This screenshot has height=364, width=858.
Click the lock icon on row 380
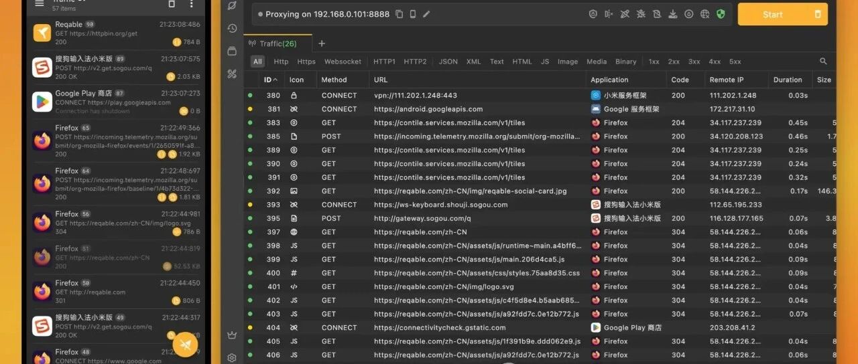click(x=294, y=96)
